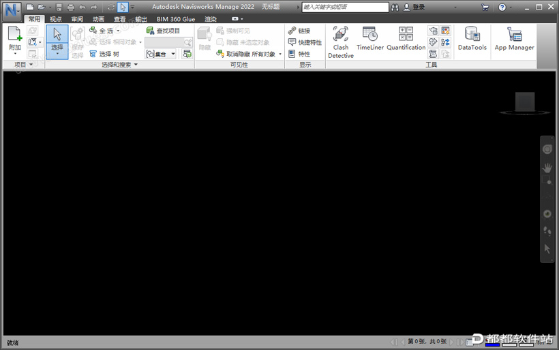Image resolution: width=559 pixels, height=350 pixels.
Task: Toggle the Select cursor in quick access toolbar
Action: (x=123, y=7)
